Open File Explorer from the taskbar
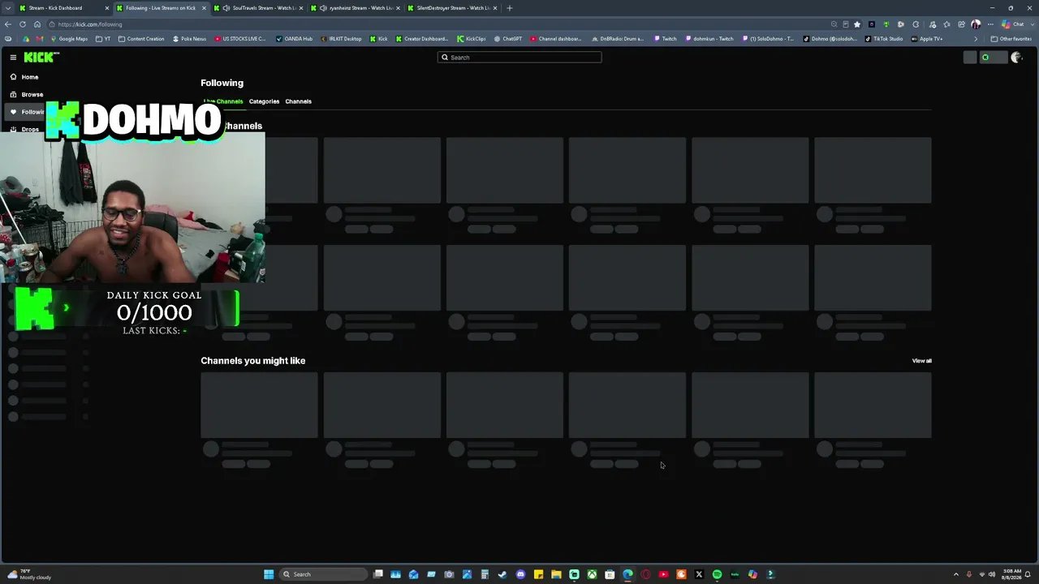The height and width of the screenshot is (584, 1039). (x=556, y=574)
